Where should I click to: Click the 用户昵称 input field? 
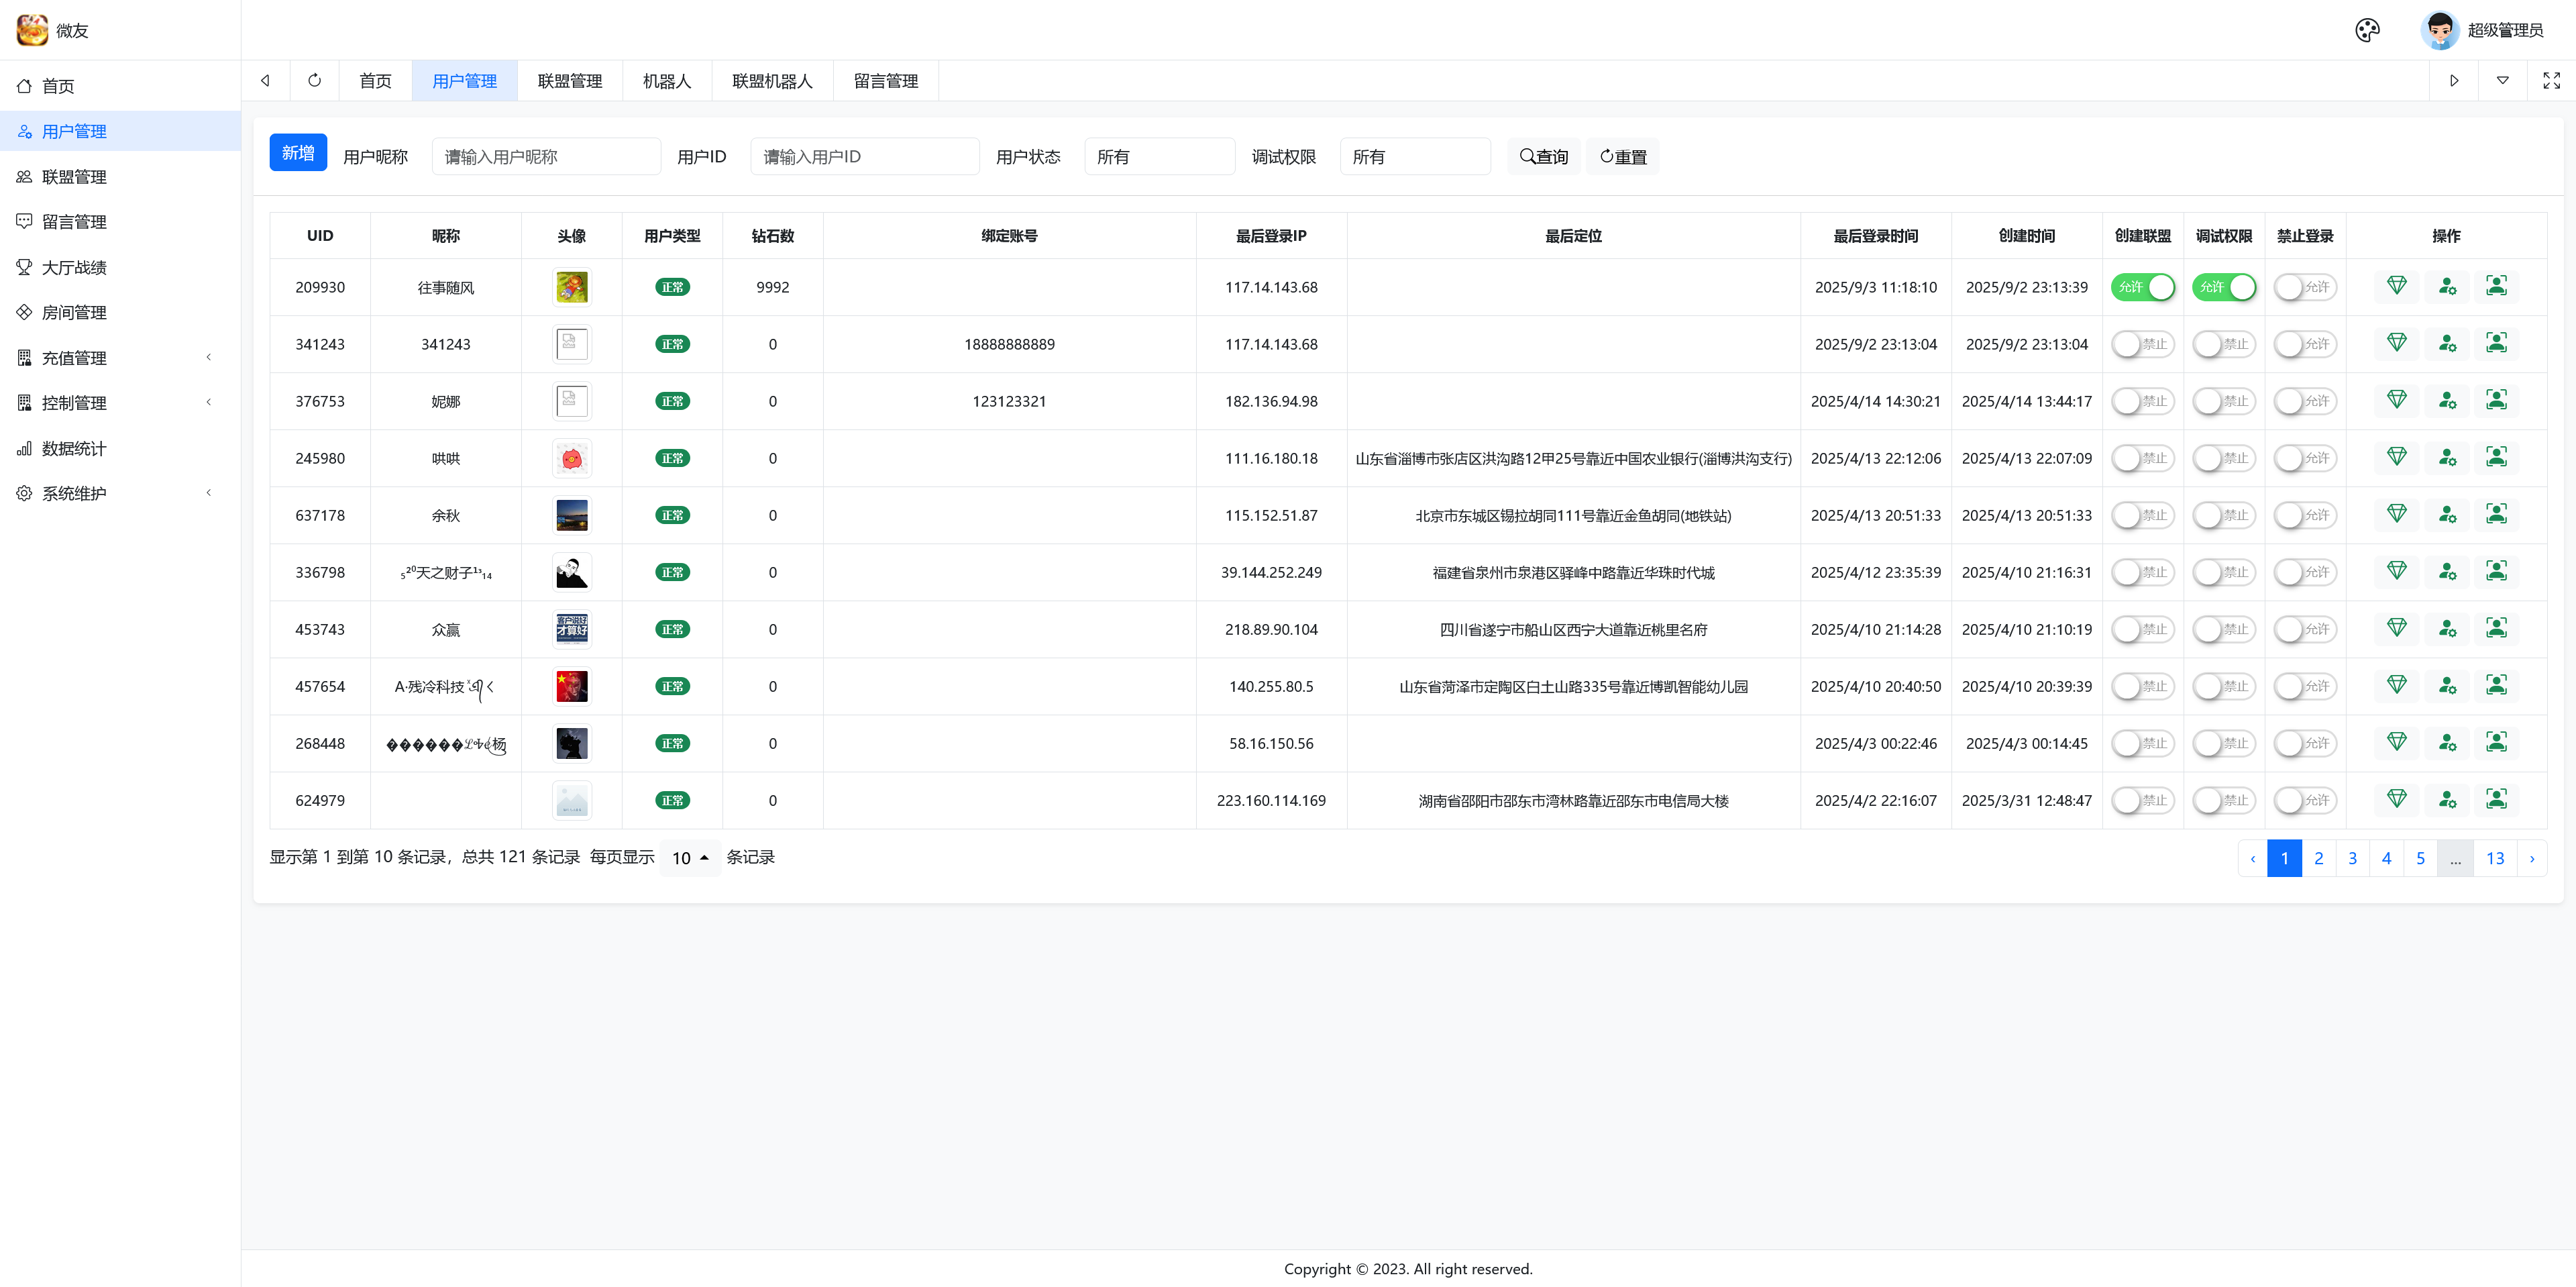(x=546, y=157)
